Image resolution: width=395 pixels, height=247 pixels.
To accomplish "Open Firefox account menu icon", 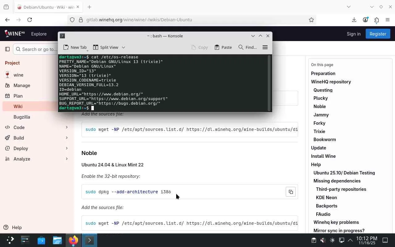I will (x=365, y=20).
